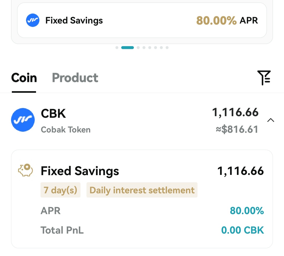
Task: Tap the Daily interest settlement label
Action: (142, 190)
